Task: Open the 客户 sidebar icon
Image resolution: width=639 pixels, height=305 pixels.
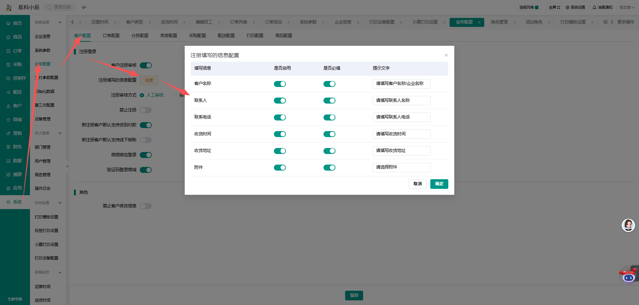Action: point(8,106)
